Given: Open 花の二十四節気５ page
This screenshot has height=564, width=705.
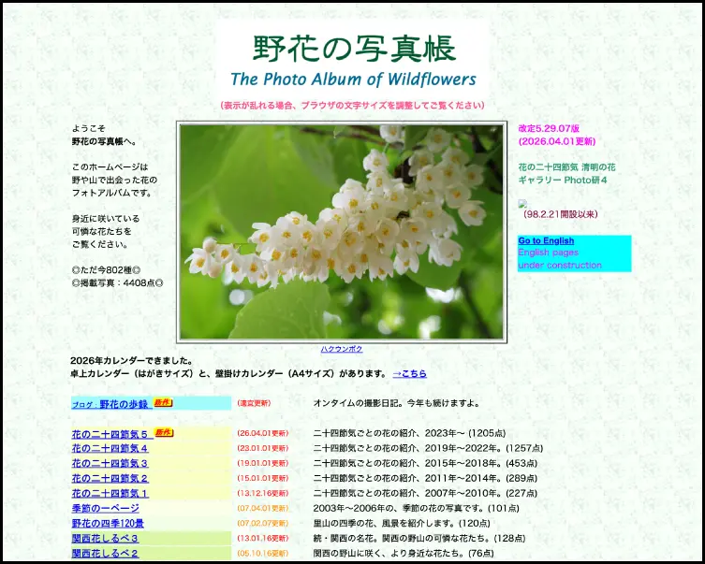Looking at the screenshot, I should tap(110, 434).
